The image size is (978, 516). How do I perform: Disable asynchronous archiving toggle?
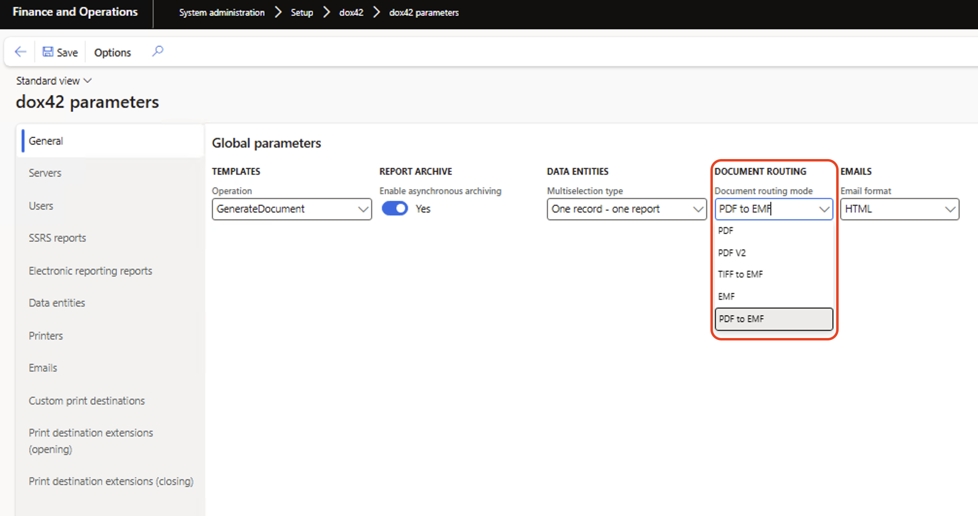coord(394,208)
